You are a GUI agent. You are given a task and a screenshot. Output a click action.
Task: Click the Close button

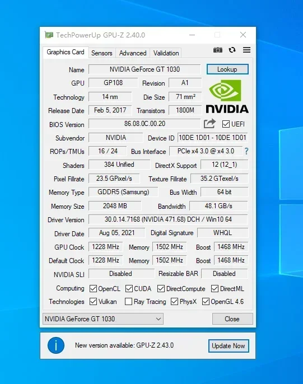tap(232, 319)
